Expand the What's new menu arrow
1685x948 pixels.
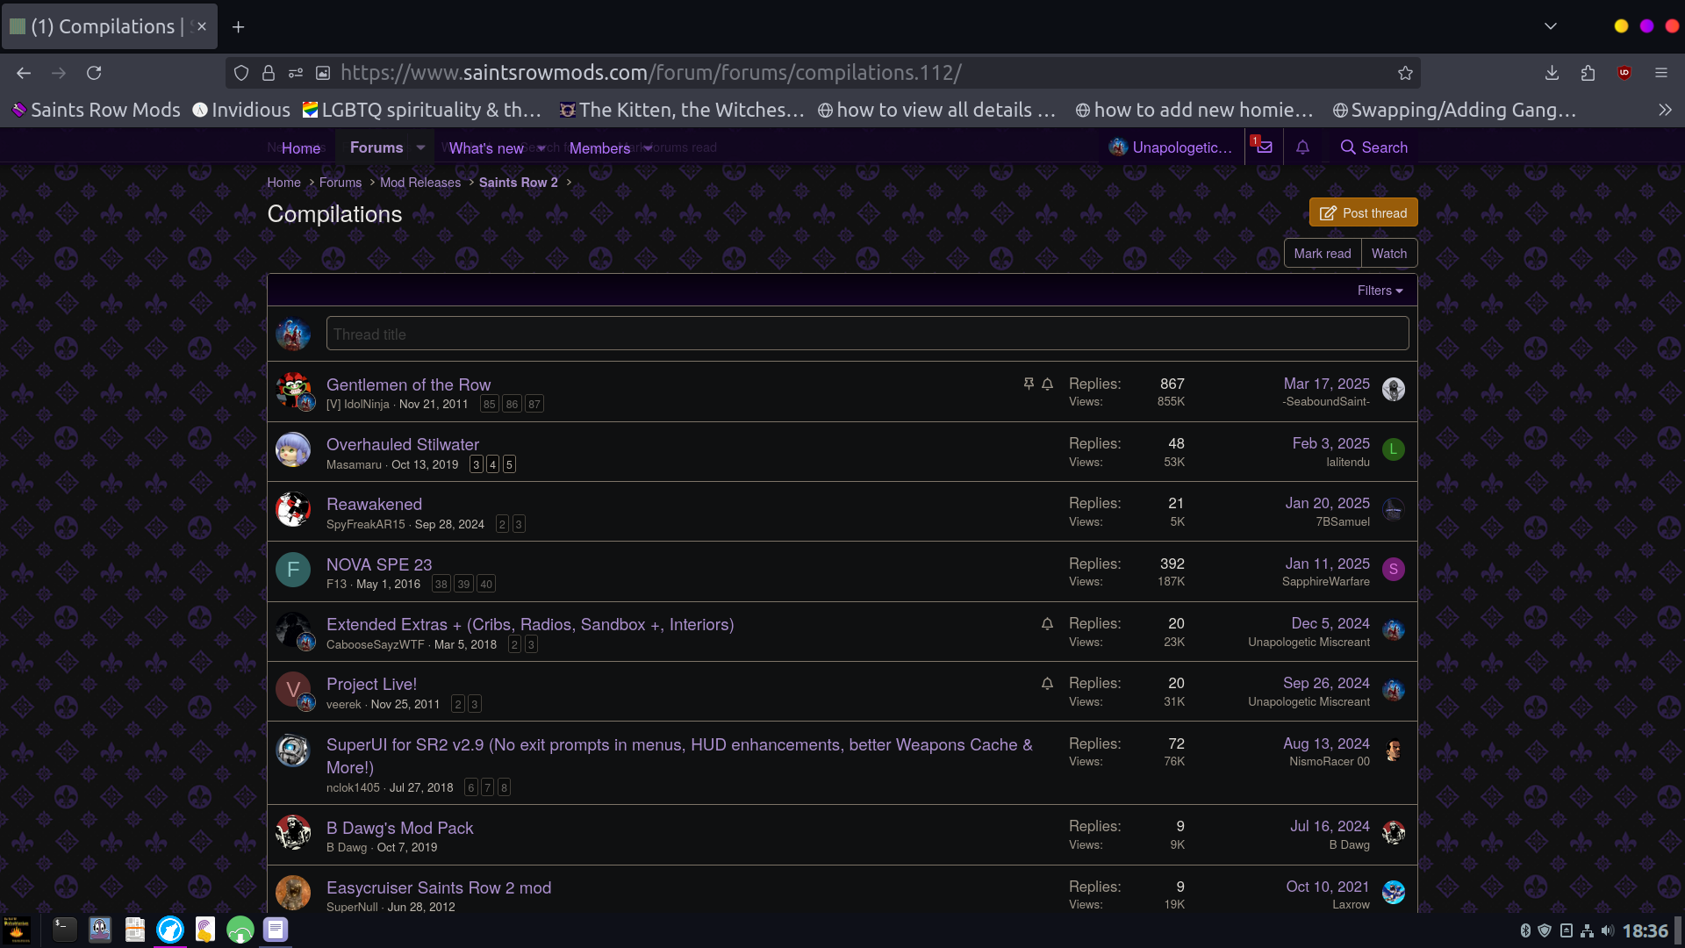point(541,147)
